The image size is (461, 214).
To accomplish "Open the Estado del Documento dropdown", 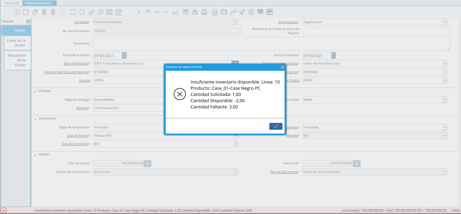I will click(x=236, y=172).
